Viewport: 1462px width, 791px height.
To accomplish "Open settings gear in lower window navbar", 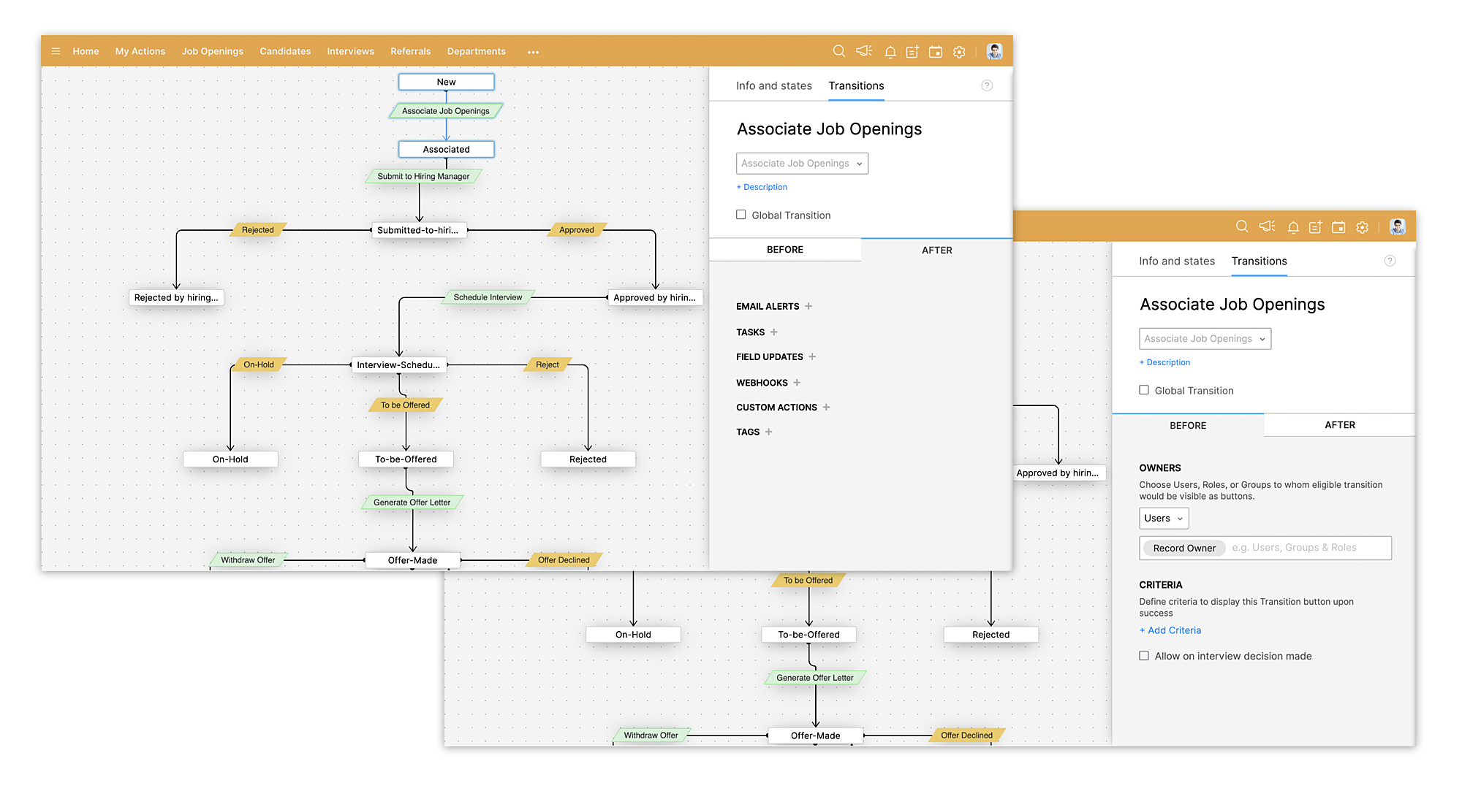I will tap(1362, 227).
